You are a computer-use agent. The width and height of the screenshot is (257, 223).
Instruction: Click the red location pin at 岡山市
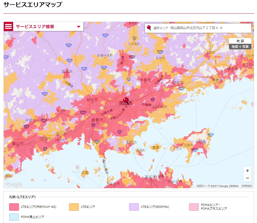tap(126, 101)
